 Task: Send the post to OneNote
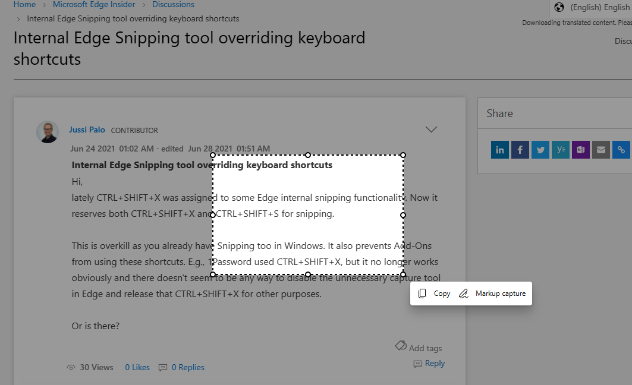point(581,150)
